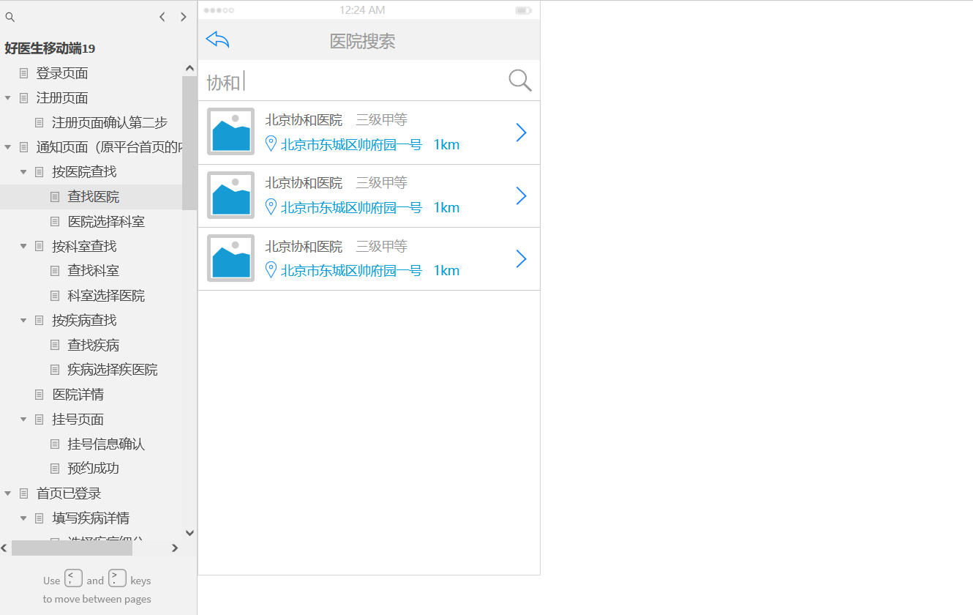This screenshot has height=615, width=973.
Task: Click the 12:24 AM time in status bar
Action: point(362,10)
